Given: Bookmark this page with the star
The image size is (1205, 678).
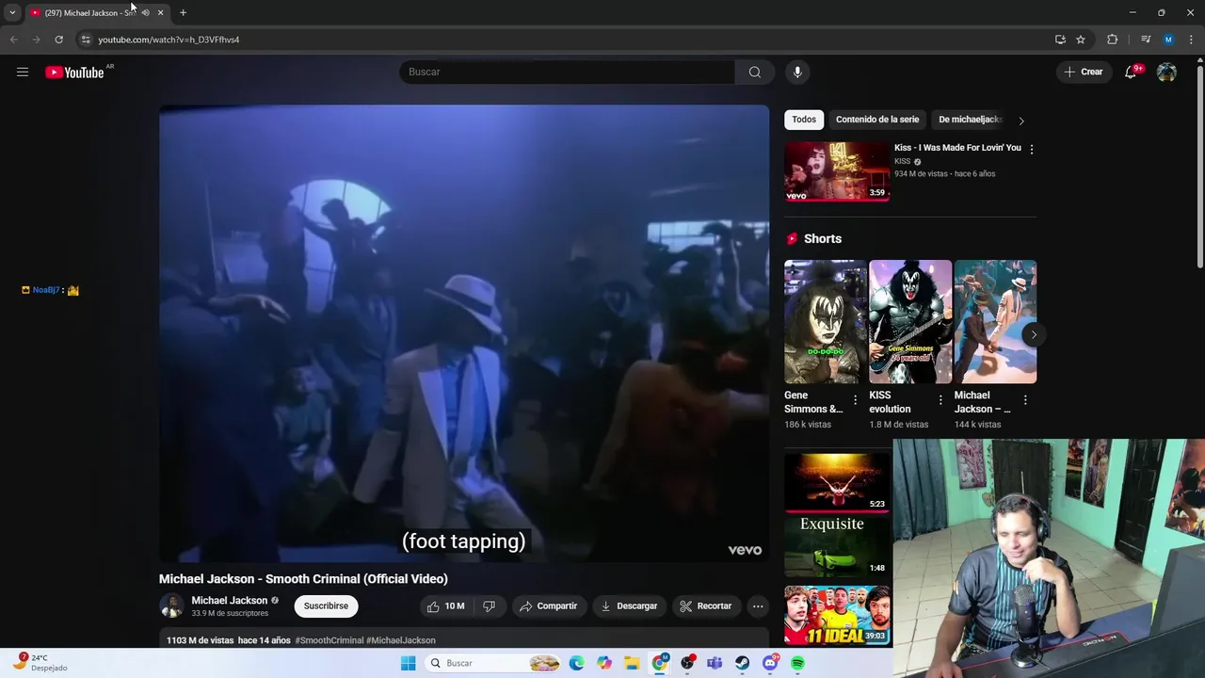Looking at the screenshot, I should 1081,40.
